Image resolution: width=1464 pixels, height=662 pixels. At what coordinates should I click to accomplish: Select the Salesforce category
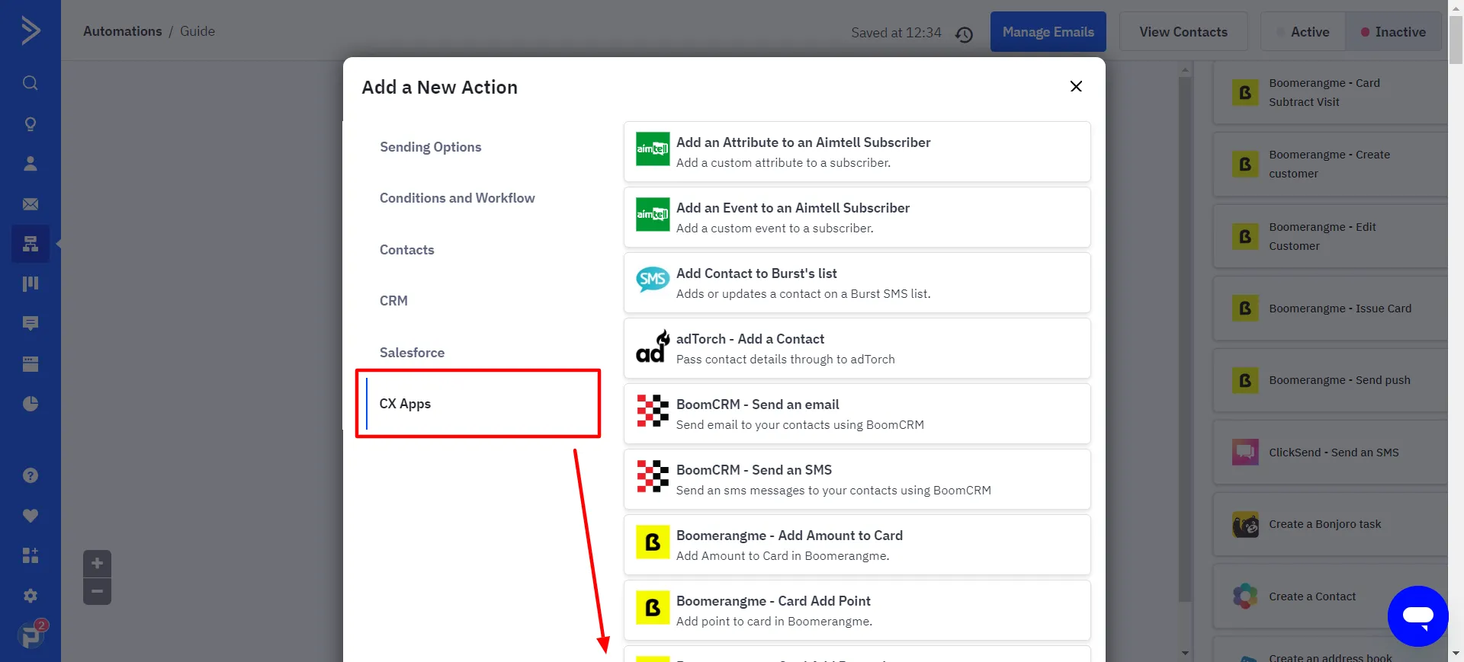[x=412, y=353]
